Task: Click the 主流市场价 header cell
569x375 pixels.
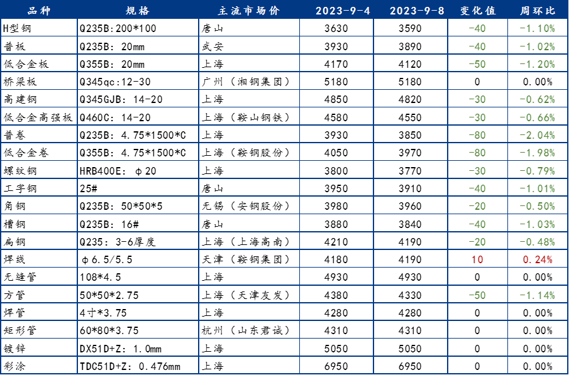Action: (249, 10)
